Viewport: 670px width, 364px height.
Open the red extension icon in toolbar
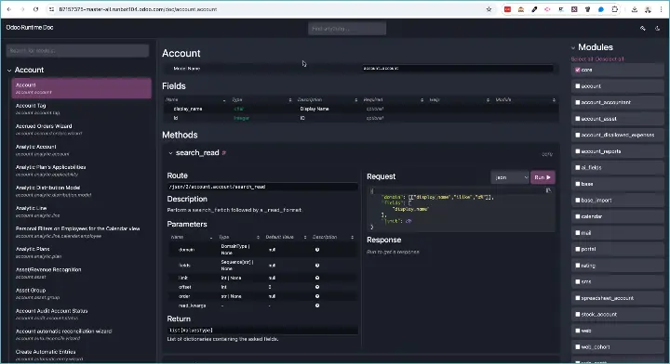(507, 9)
